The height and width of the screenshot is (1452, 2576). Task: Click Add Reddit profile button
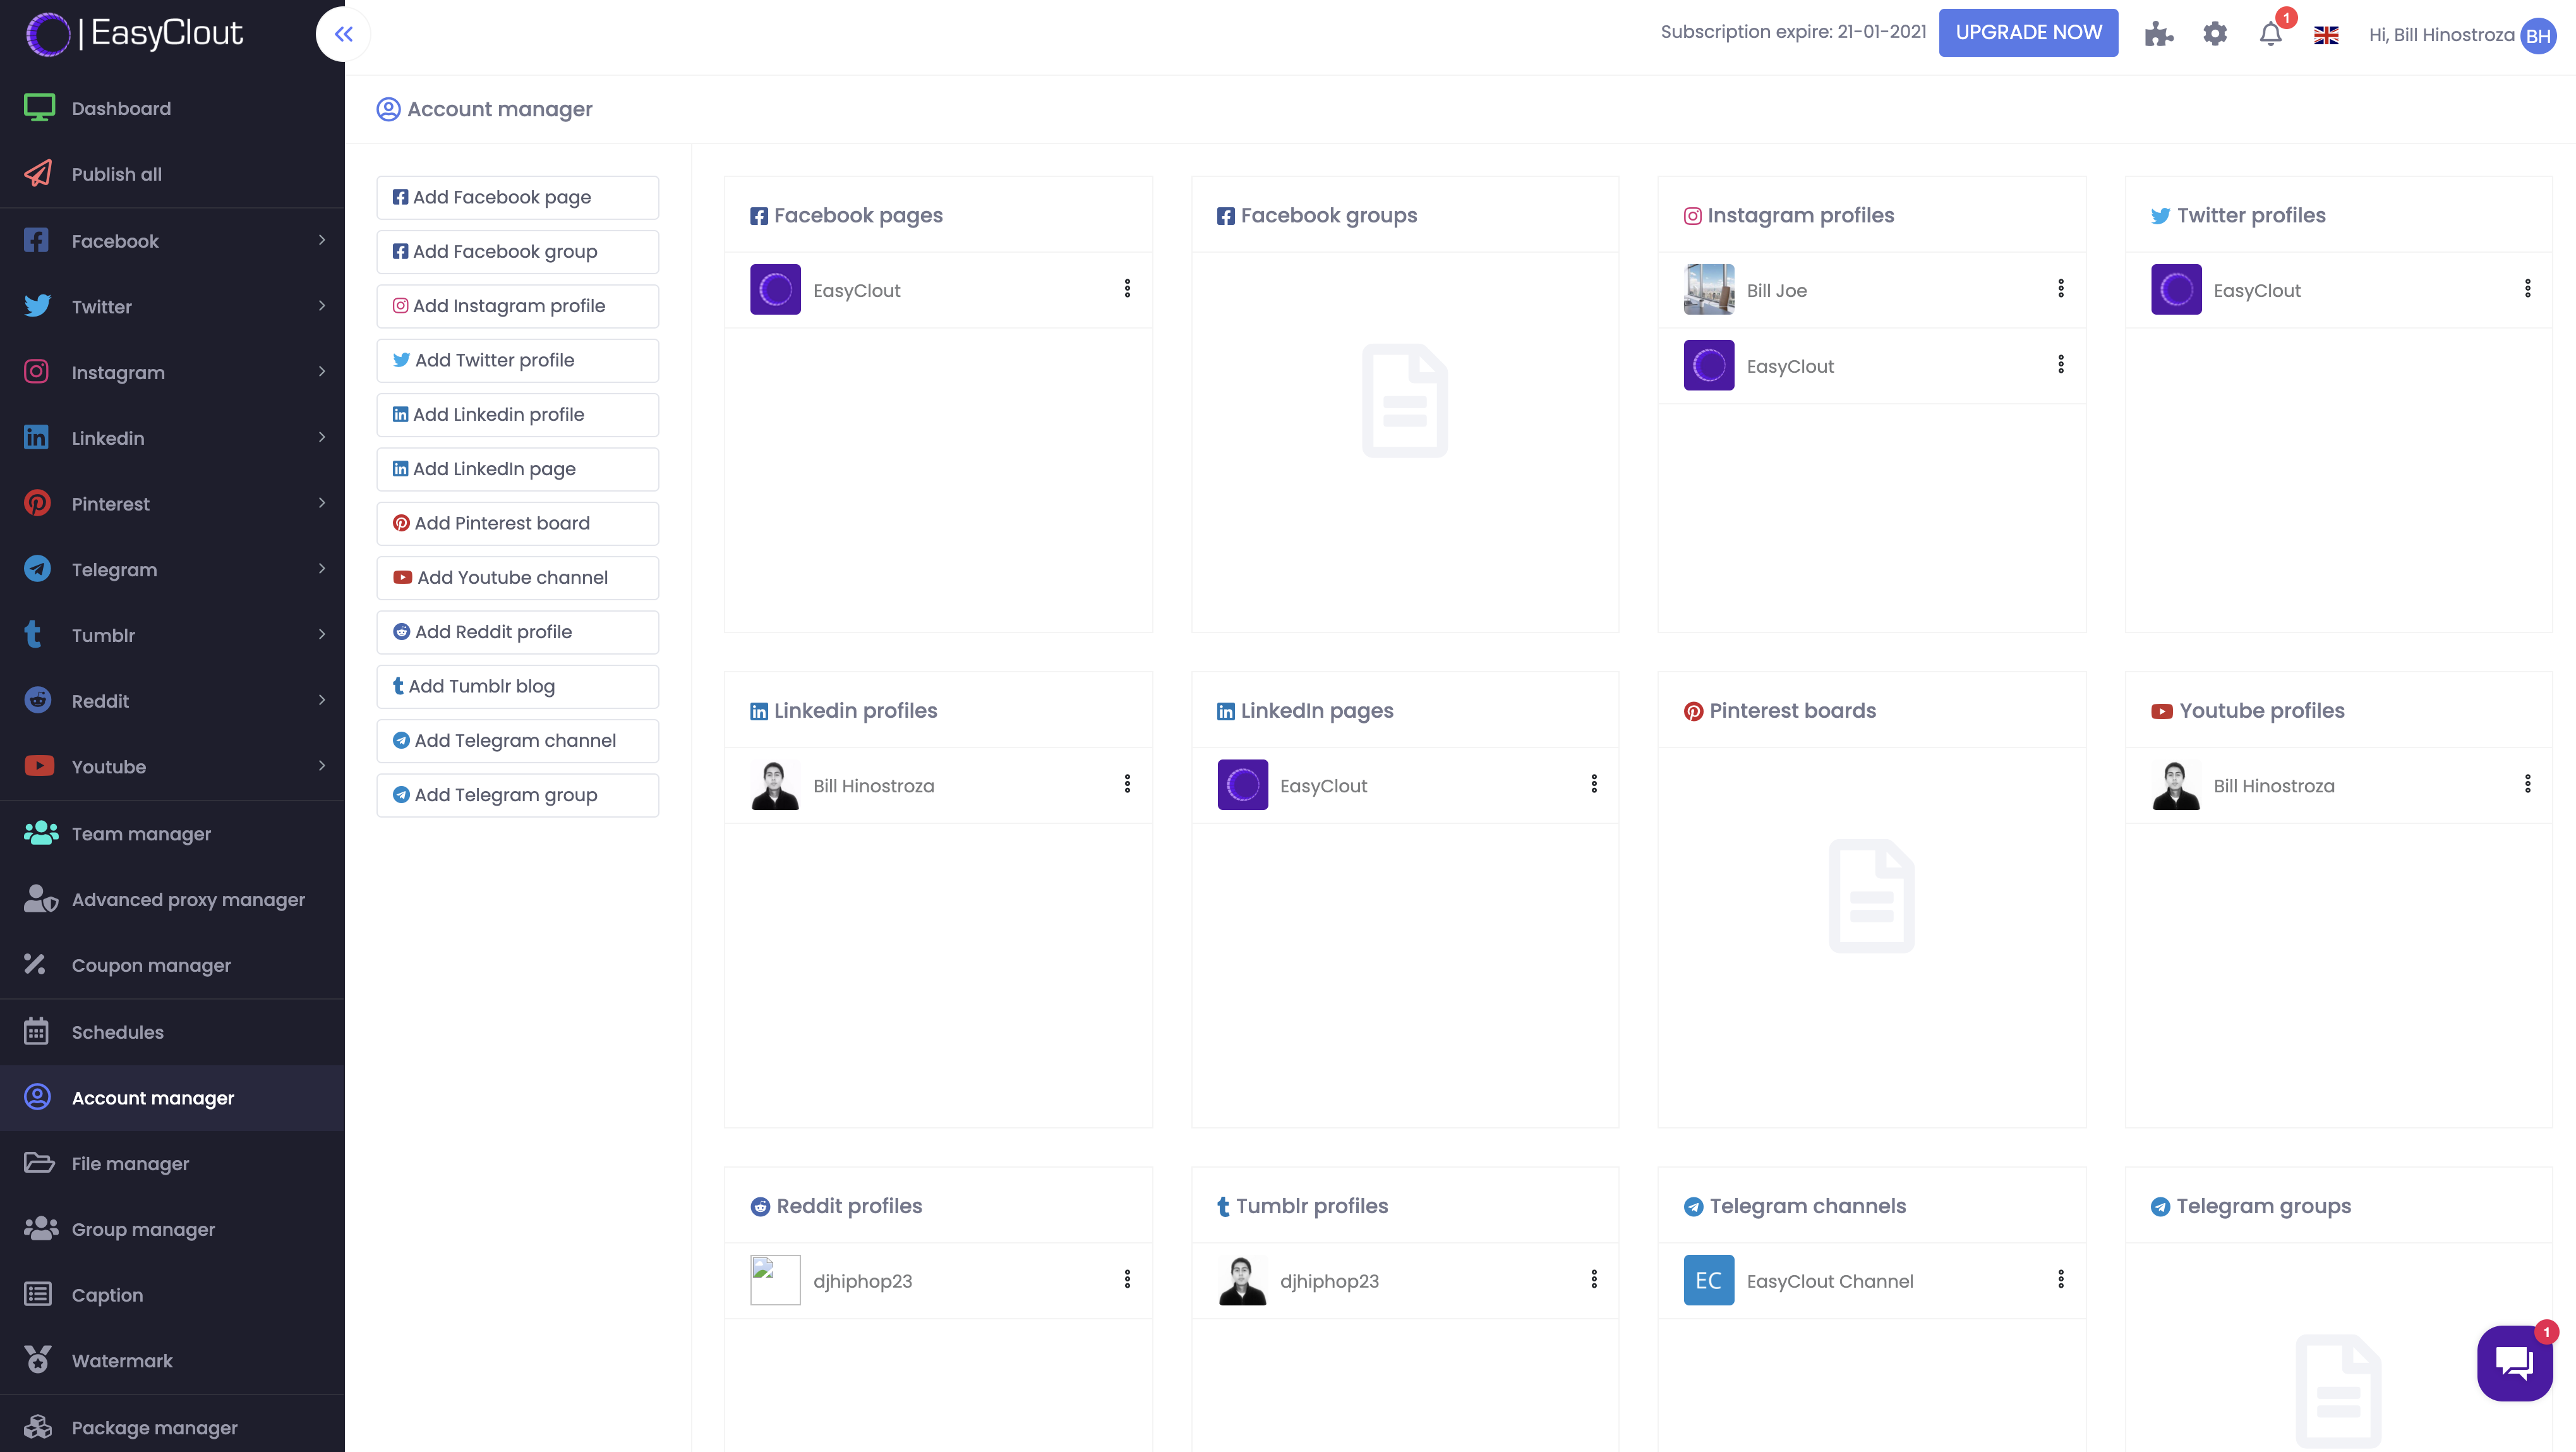point(517,632)
